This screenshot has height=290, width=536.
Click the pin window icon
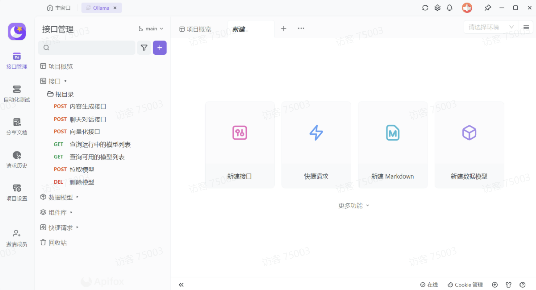coord(487,8)
